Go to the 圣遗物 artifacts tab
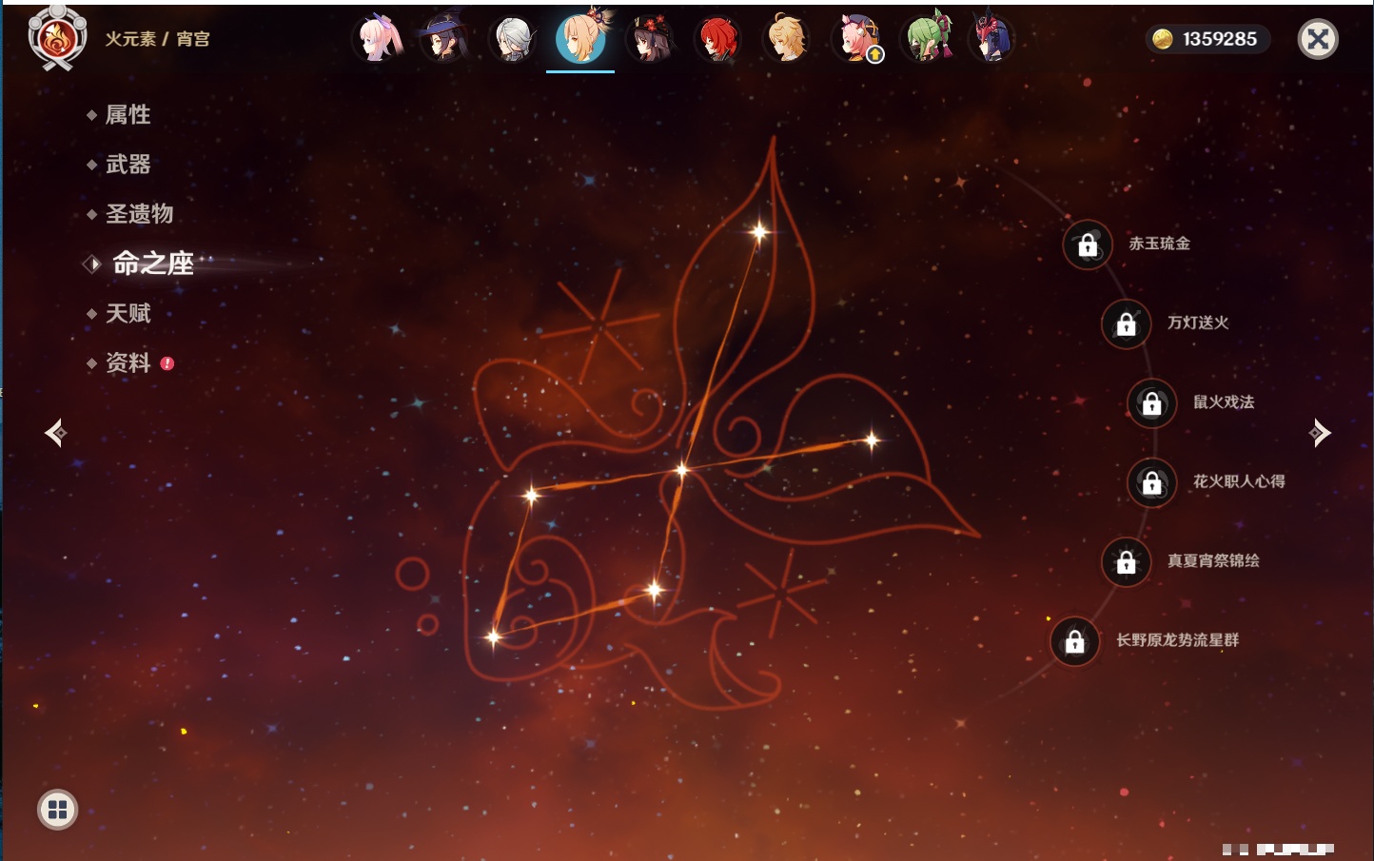1374x861 pixels. (139, 214)
